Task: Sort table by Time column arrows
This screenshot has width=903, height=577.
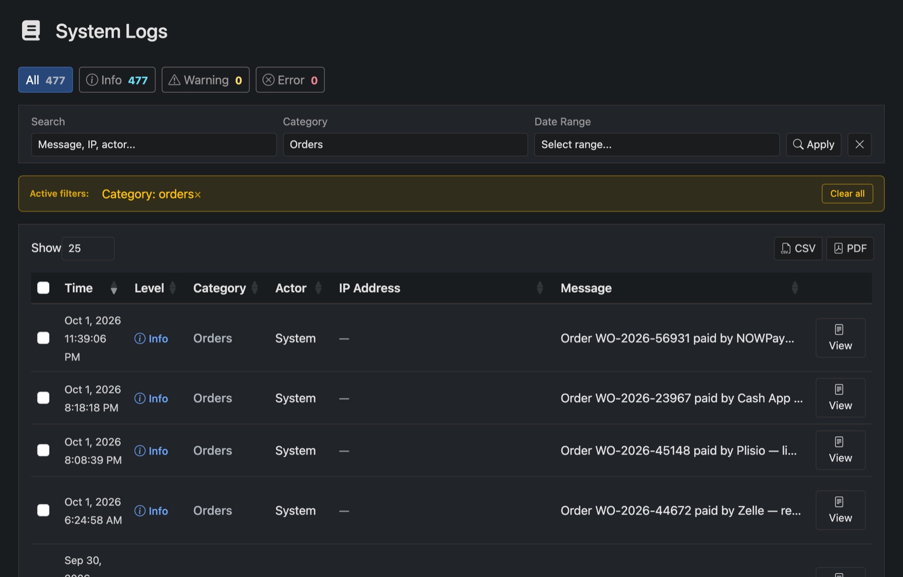Action: 114,288
